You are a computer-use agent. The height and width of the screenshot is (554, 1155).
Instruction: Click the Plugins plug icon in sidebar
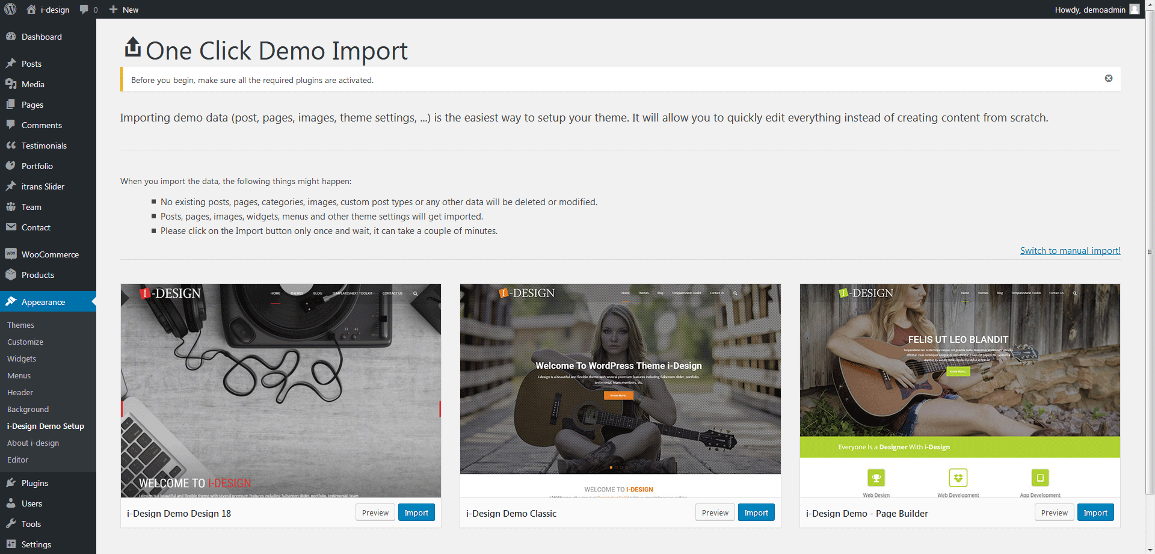(x=11, y=483)
